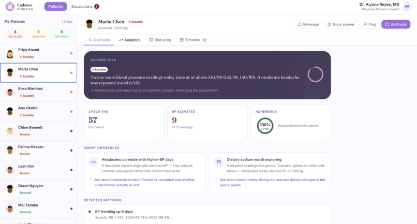Open the AR user avatar menu
417x224 pixels.
(x=407, y=6)
